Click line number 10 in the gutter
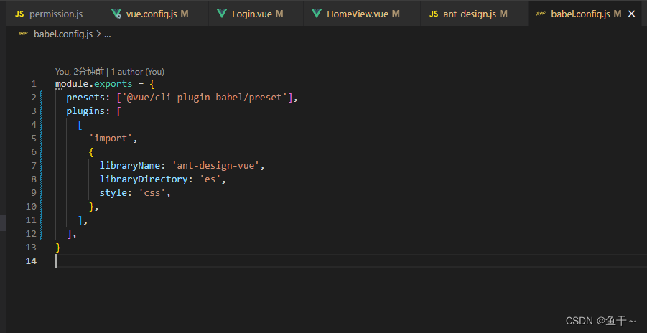 32,207
